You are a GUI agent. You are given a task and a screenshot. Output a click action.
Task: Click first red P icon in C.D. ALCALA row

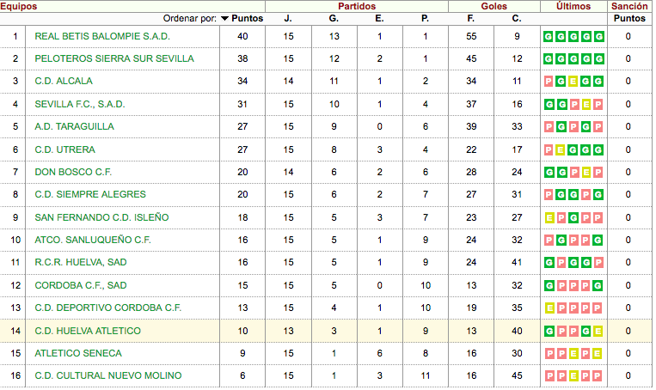(549, 81)
